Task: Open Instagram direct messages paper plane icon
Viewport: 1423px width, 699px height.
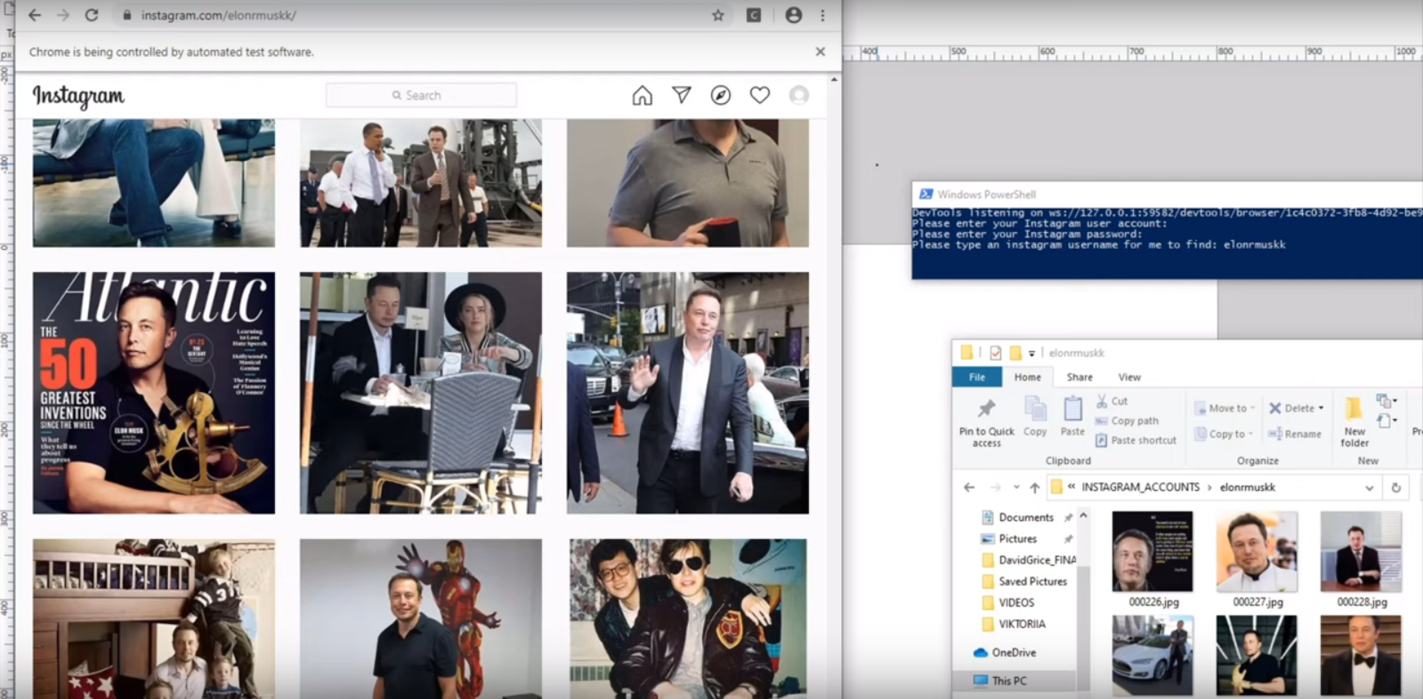Action: [x=682, y=95]
